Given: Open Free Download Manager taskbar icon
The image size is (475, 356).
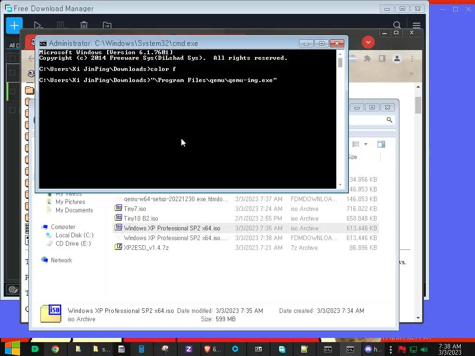Looking at the screenshot, I should pos(282,349).
